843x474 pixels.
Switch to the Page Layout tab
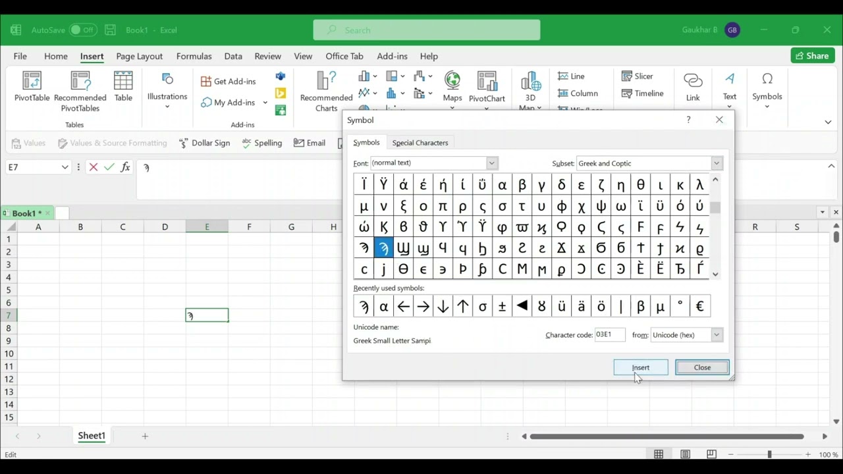click(x=140, y=56)
